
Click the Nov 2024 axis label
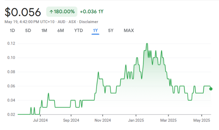coord(102,120)
